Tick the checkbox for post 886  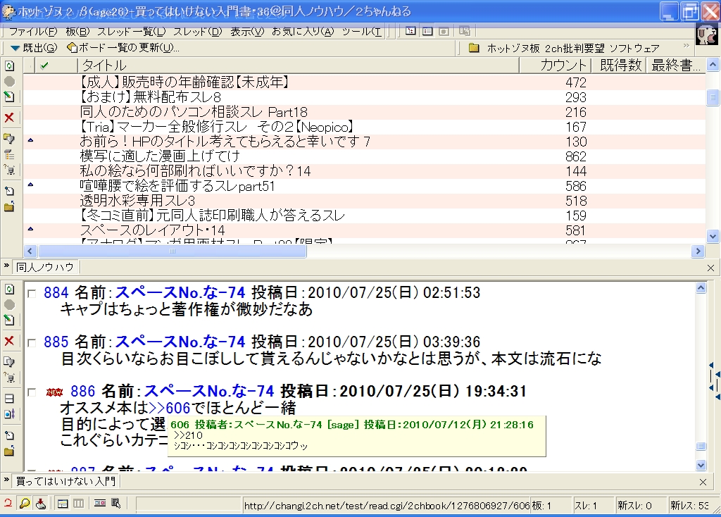(x=32, y=392)
